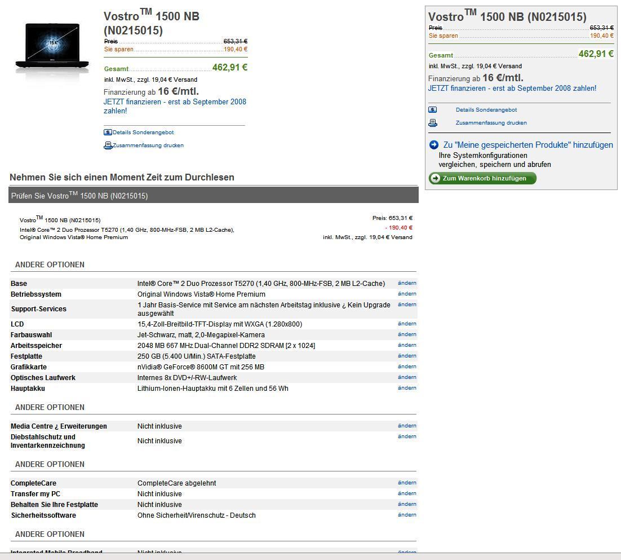Click the Arbeitsspeicher row label
The height and width of the screenshot is (560, 621).
click(x=36, y=346)
